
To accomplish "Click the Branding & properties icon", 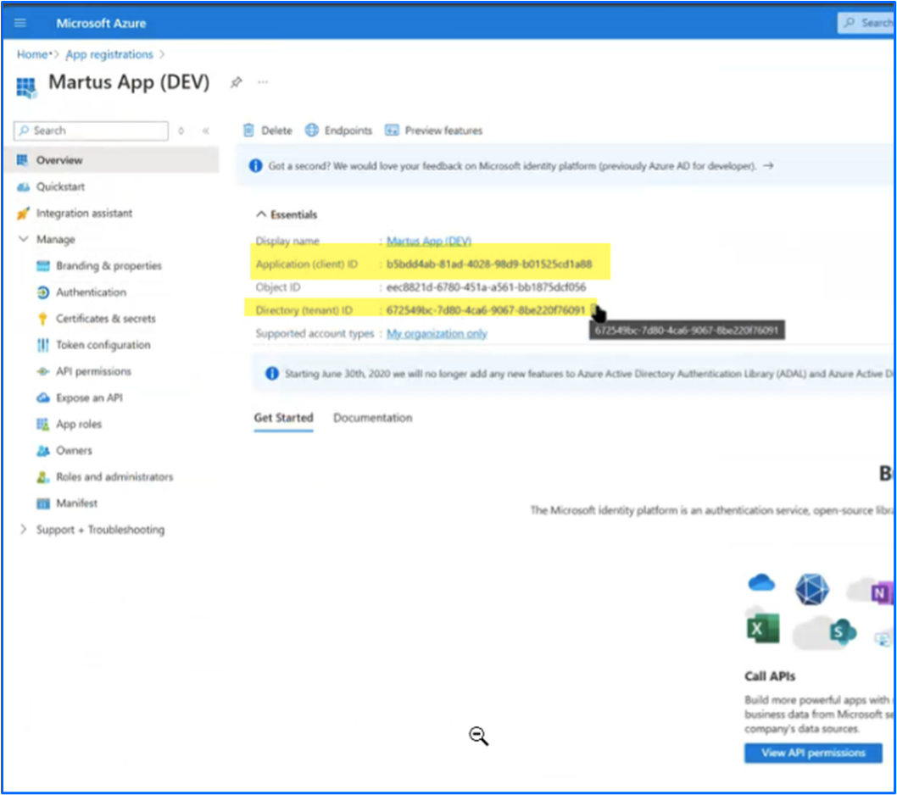I will (43, 266).
